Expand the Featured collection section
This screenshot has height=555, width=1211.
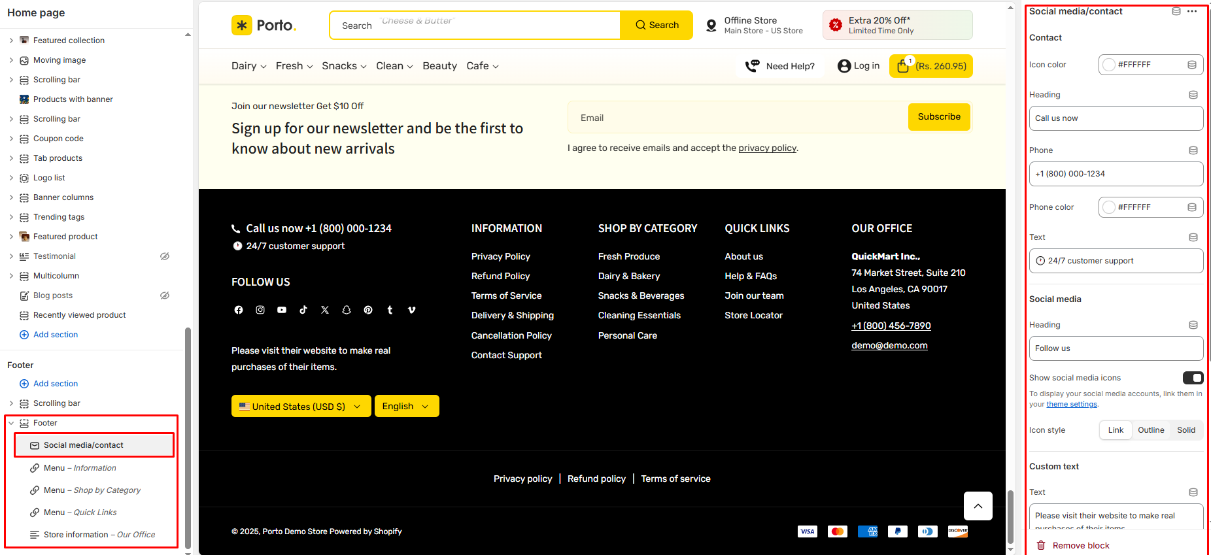click(x=11, y=41)
